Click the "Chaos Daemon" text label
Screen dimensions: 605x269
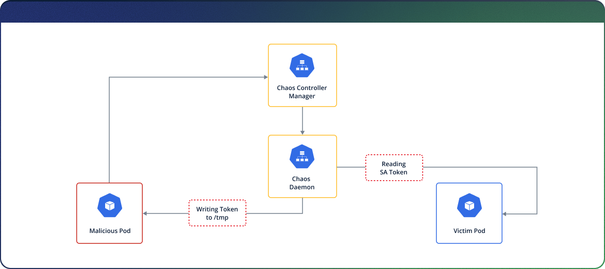302,183
